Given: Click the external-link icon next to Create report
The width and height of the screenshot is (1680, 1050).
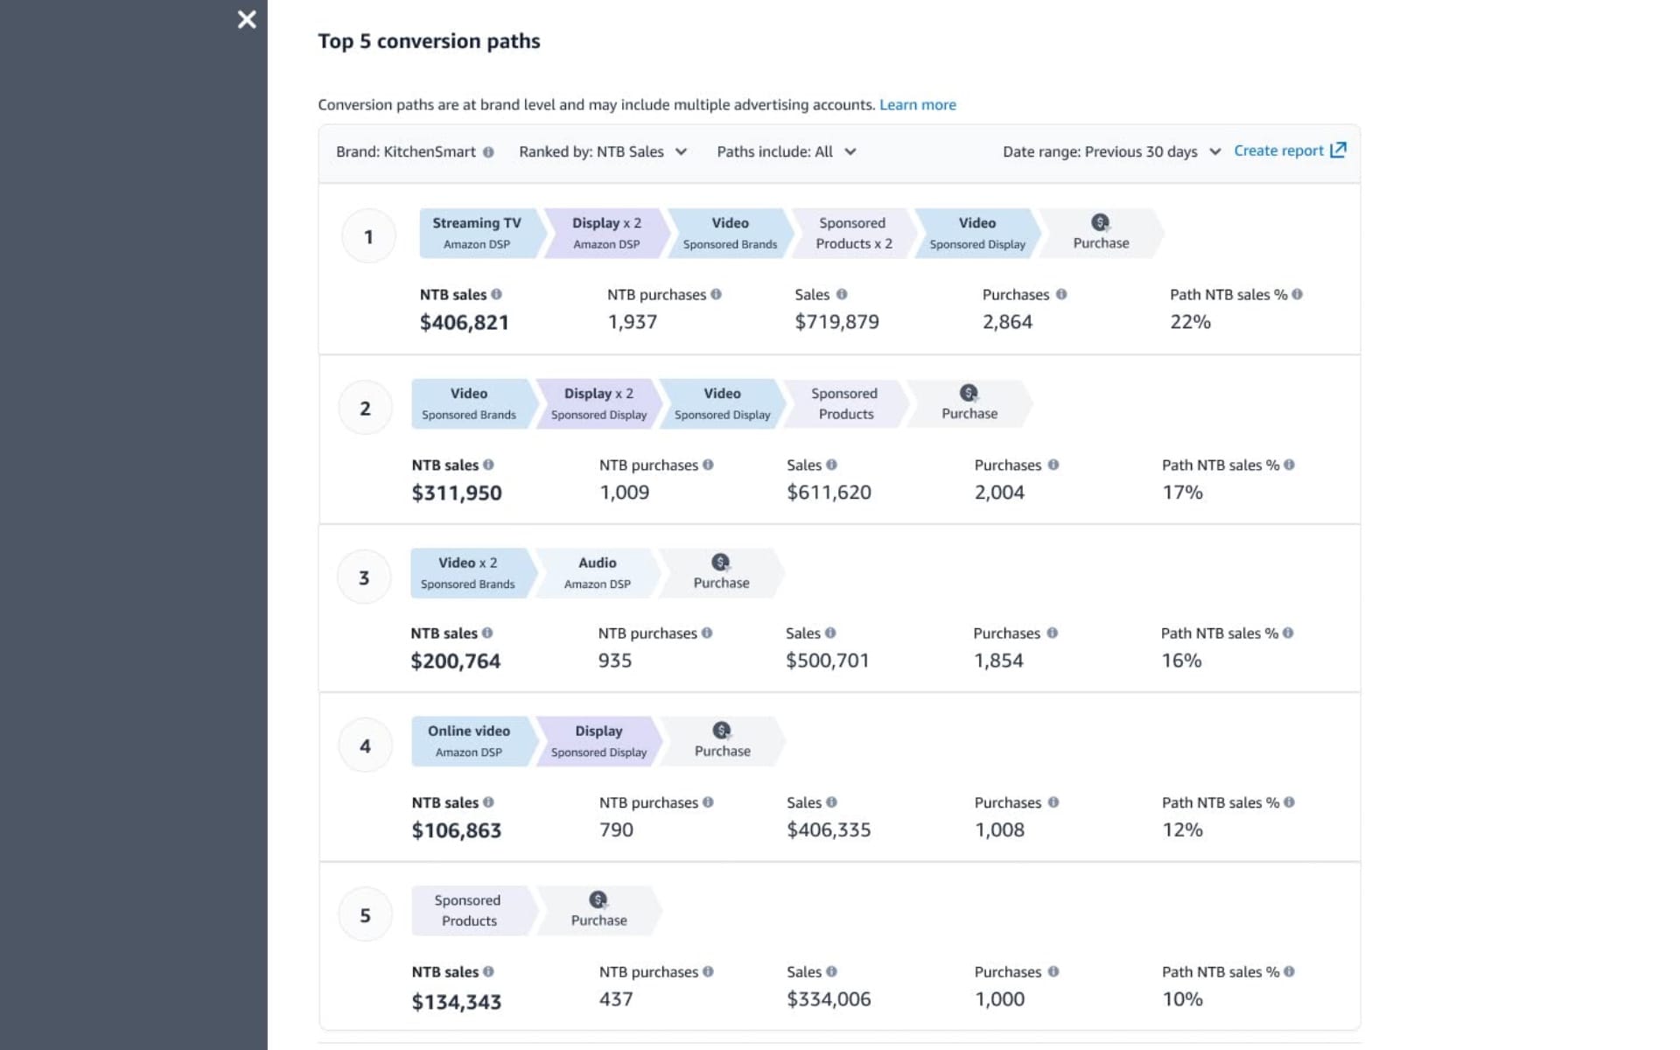Looking at the screenshot, I should pyautogui.click(x=1338, y=150).
